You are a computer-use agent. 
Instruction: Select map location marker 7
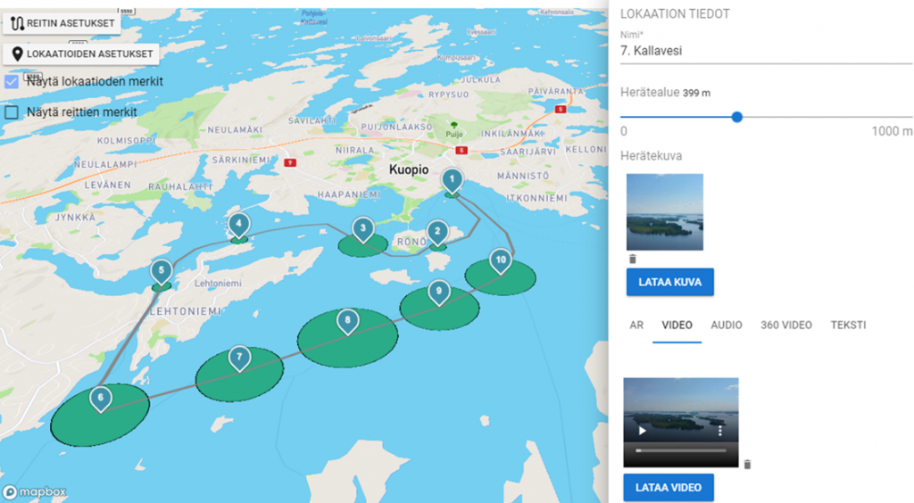(238, 359)
